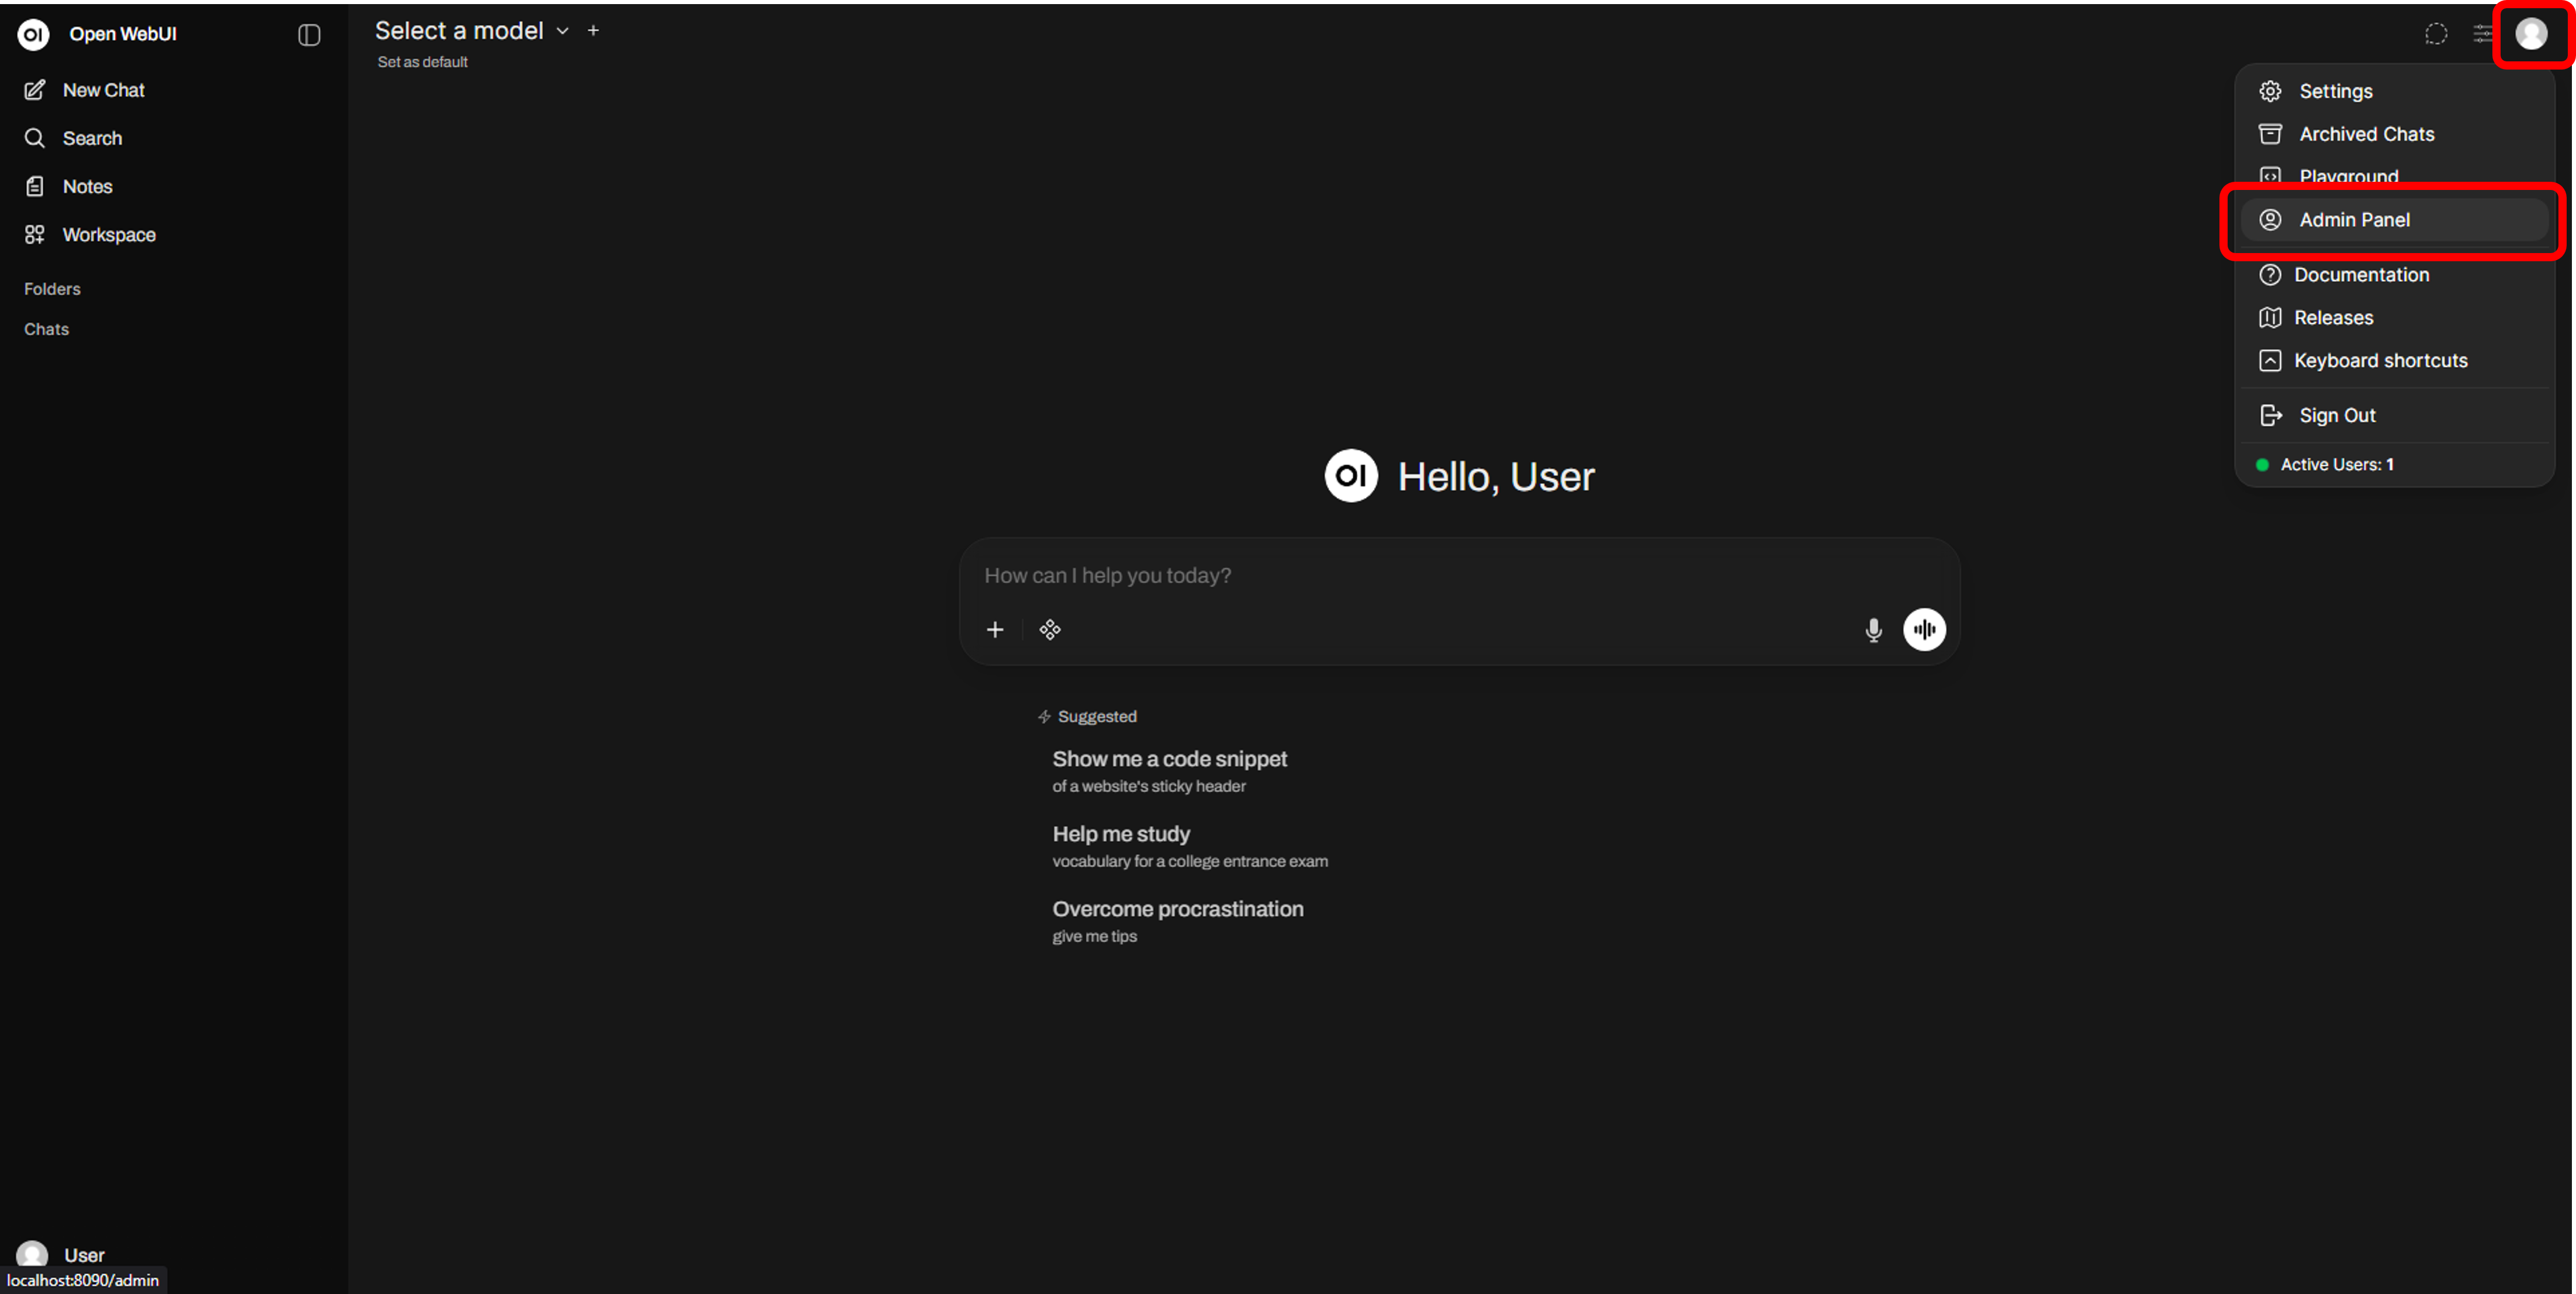Click Sign Out in the menu
This screenshot has width=2576, height=1294.
[x=2336, y=415]
